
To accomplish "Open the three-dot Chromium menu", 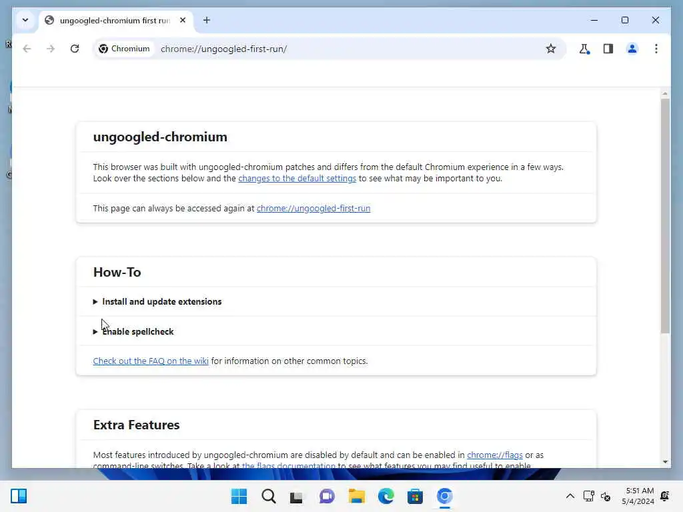I will point(656,49).
